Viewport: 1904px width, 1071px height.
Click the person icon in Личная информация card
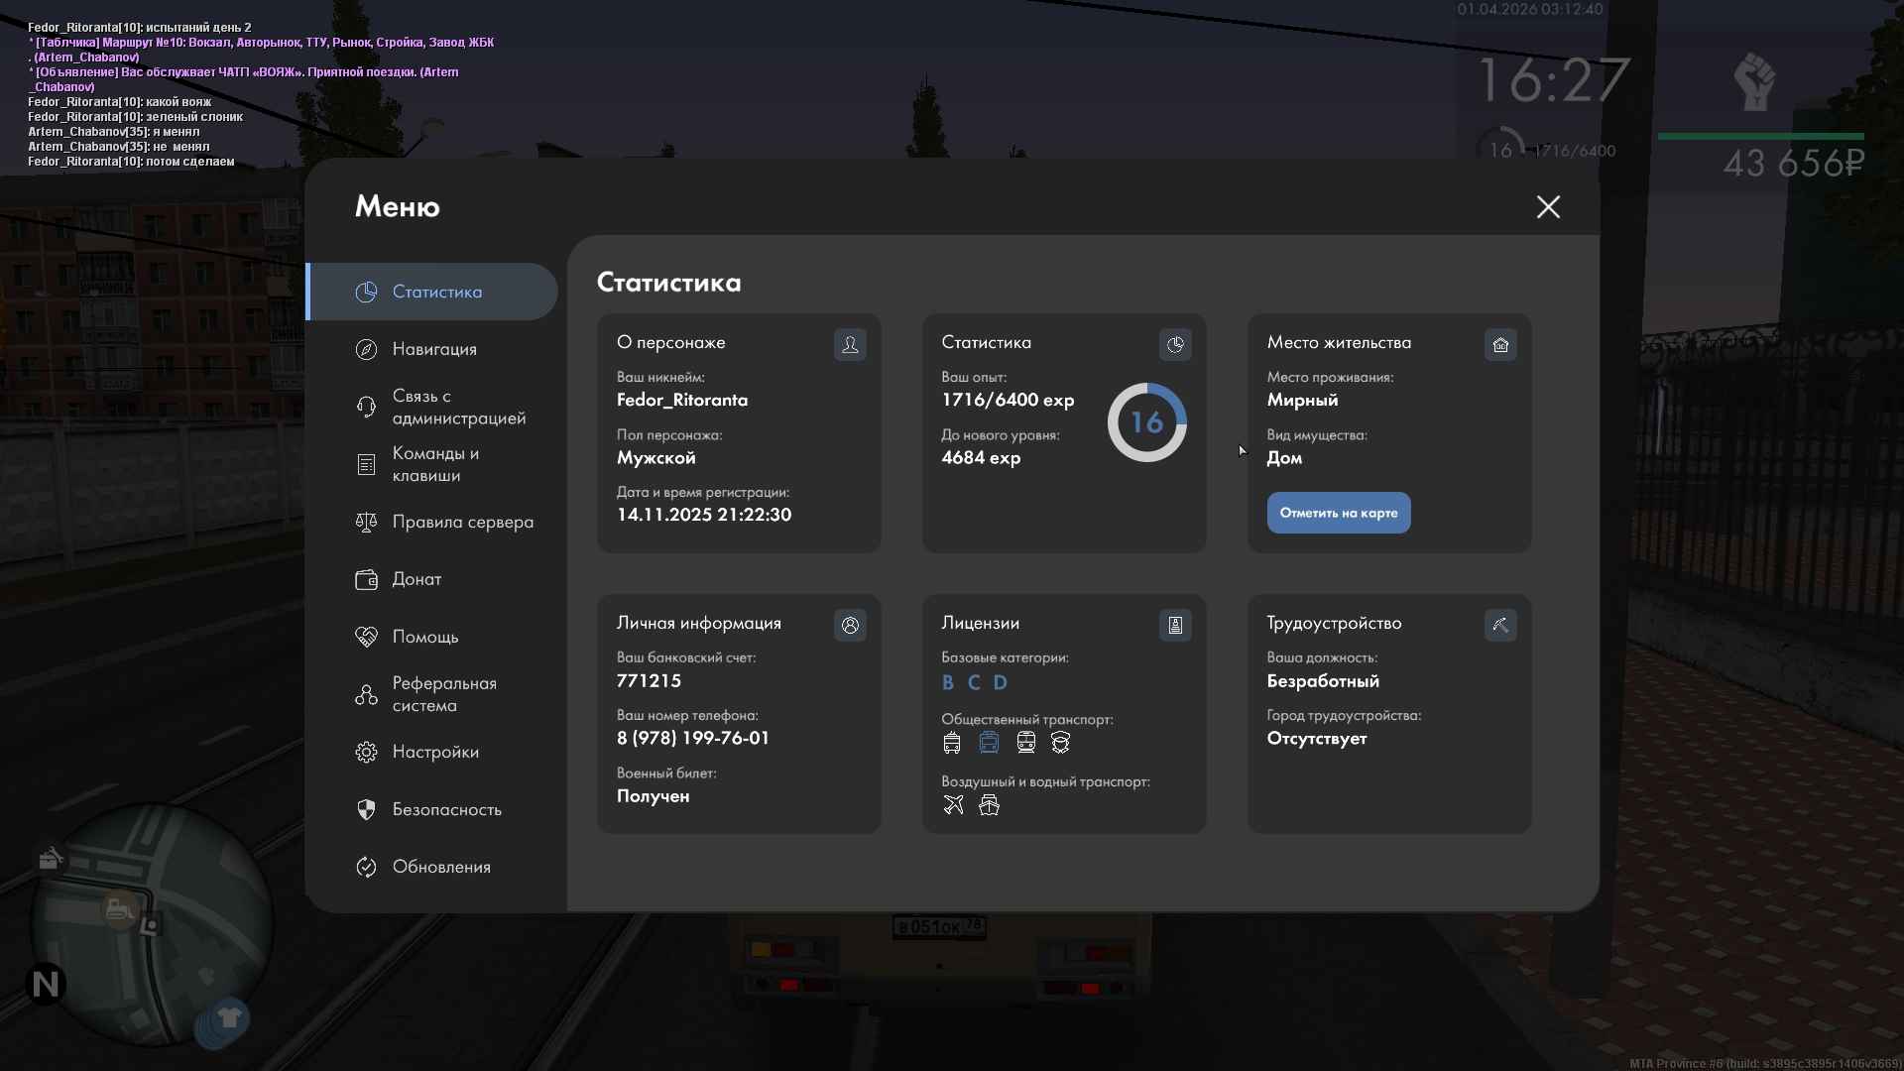850,625
